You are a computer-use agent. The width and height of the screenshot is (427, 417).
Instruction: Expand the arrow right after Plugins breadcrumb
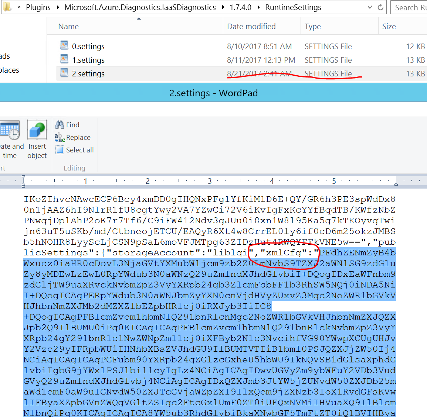coord(58,7)
